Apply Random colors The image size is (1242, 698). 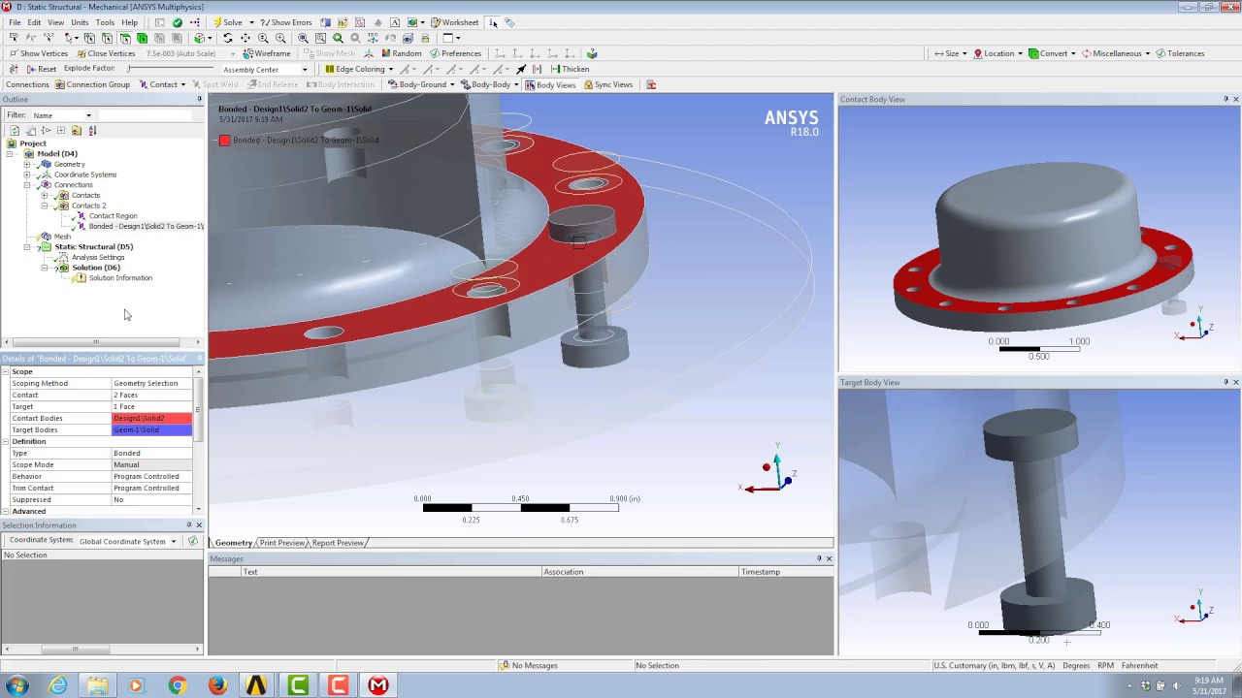[x=402, y=53]
